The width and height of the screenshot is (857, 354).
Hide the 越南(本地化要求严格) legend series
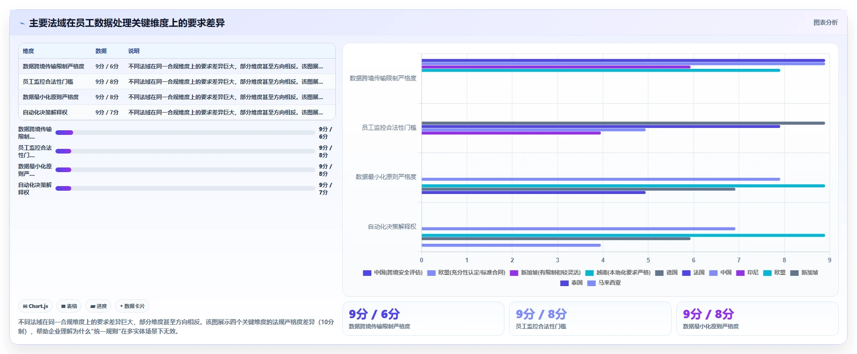click(x=618, y=273)
